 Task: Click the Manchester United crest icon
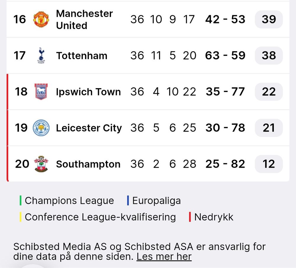tap(41, 20)
